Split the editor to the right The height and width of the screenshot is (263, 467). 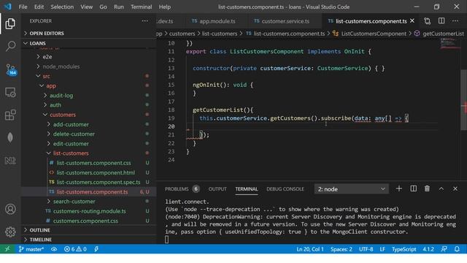point(441,21)
